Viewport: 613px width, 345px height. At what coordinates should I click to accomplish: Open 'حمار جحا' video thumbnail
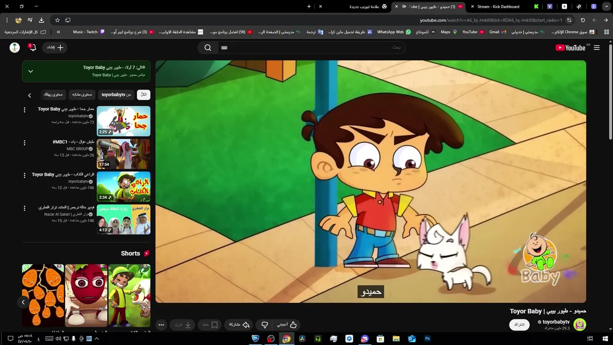tap(124, 121)
